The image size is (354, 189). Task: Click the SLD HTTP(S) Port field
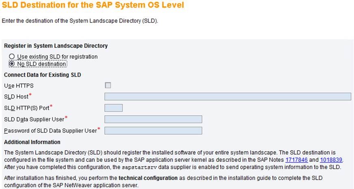114,108
